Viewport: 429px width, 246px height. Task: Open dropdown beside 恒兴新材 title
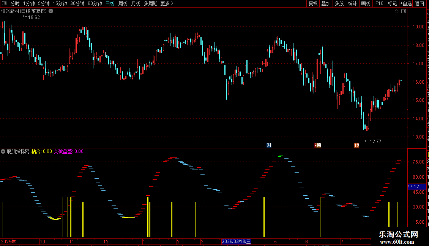(x=51, y=11)
